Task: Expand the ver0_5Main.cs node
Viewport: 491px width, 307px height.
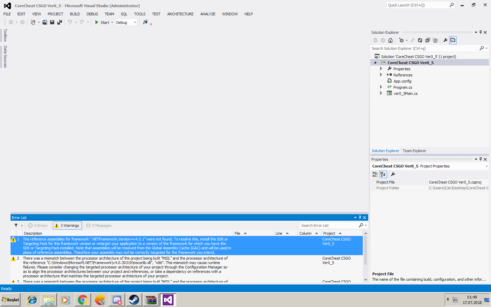Action: pos(381,93)
